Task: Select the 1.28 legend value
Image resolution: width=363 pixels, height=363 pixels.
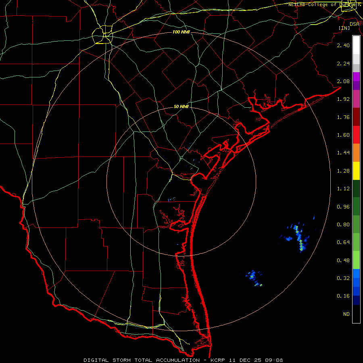Action: click(x=343, y=171)
